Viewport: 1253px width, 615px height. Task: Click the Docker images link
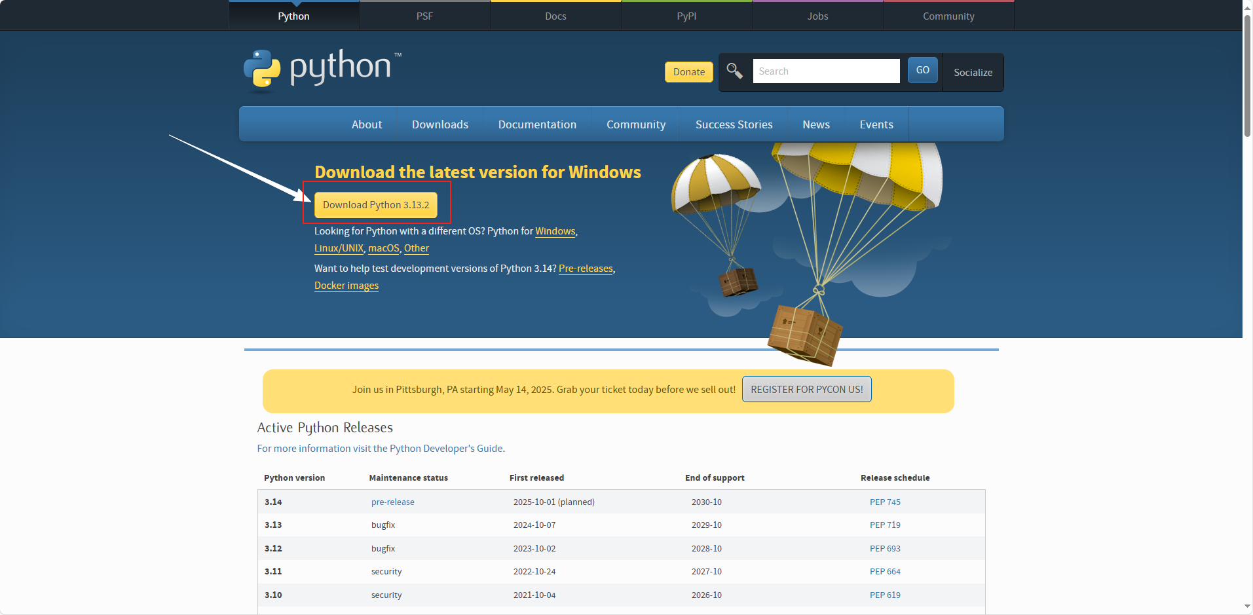(346, 286)
